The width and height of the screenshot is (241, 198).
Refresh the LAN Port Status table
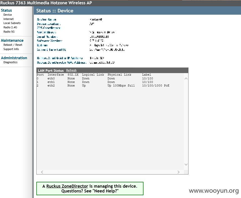tap(71, 70)
